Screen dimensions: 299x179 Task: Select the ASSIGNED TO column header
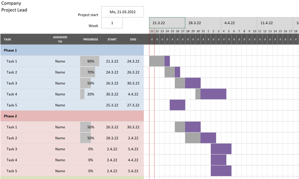(60, 40)
